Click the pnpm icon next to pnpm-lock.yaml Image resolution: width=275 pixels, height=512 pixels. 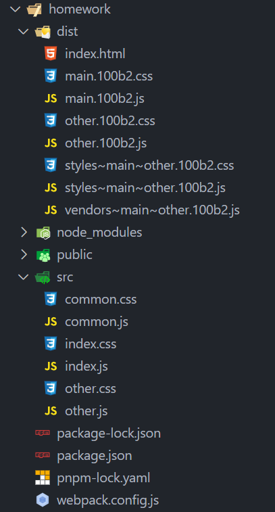point(43,478)
